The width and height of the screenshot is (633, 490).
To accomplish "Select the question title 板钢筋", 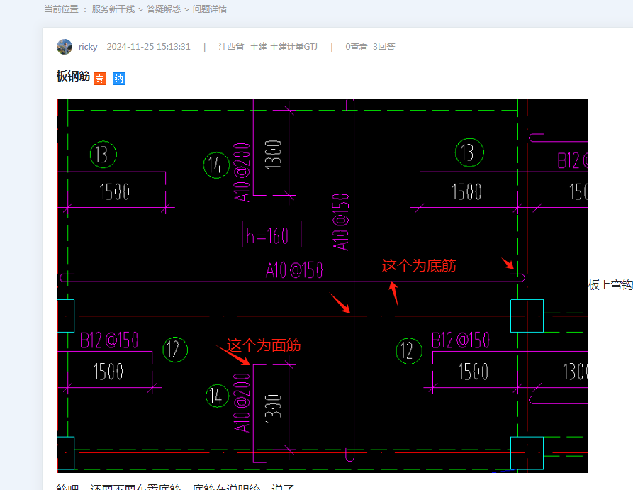I will point(73,76).
